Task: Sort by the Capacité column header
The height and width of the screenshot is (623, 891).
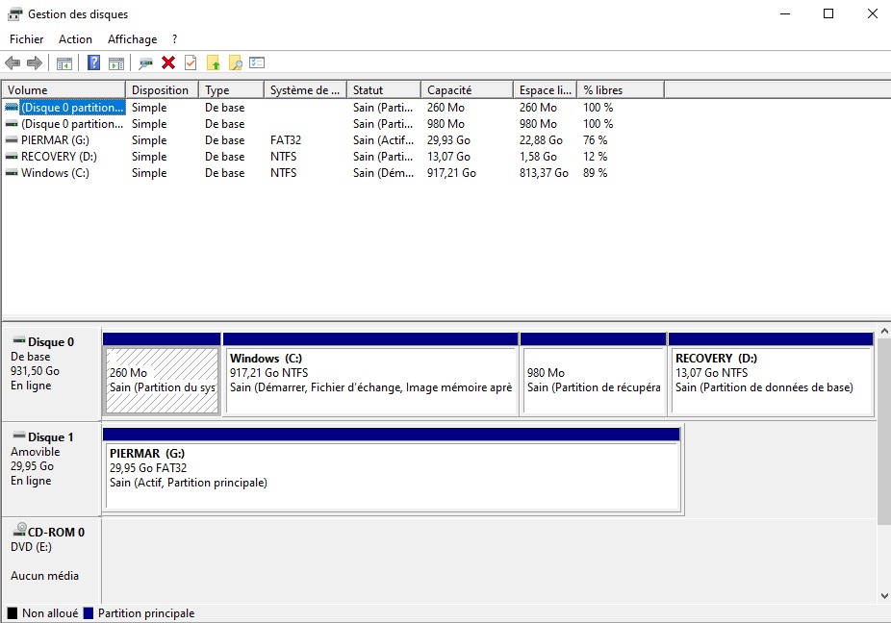Action: pyautogui.click(x=467, y=90)
